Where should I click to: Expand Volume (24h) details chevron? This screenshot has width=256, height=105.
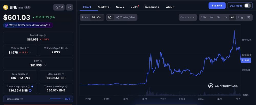click(x=30, y=53)
